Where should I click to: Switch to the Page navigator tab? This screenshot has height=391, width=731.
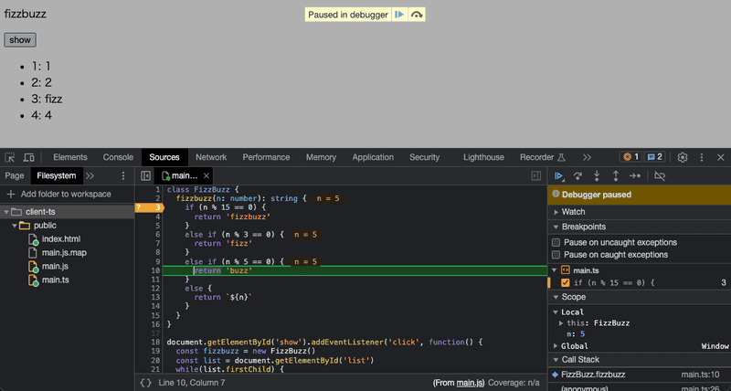click(x=15, y=175)
